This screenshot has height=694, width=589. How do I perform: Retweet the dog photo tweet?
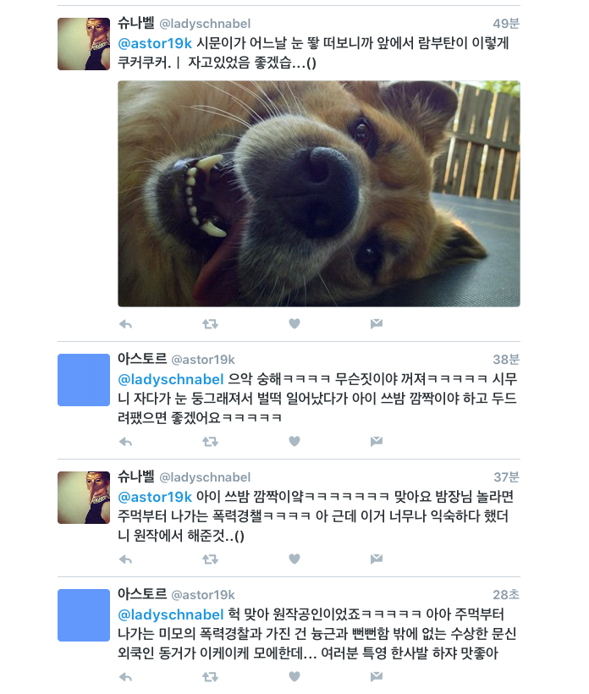tap(210, 324)
